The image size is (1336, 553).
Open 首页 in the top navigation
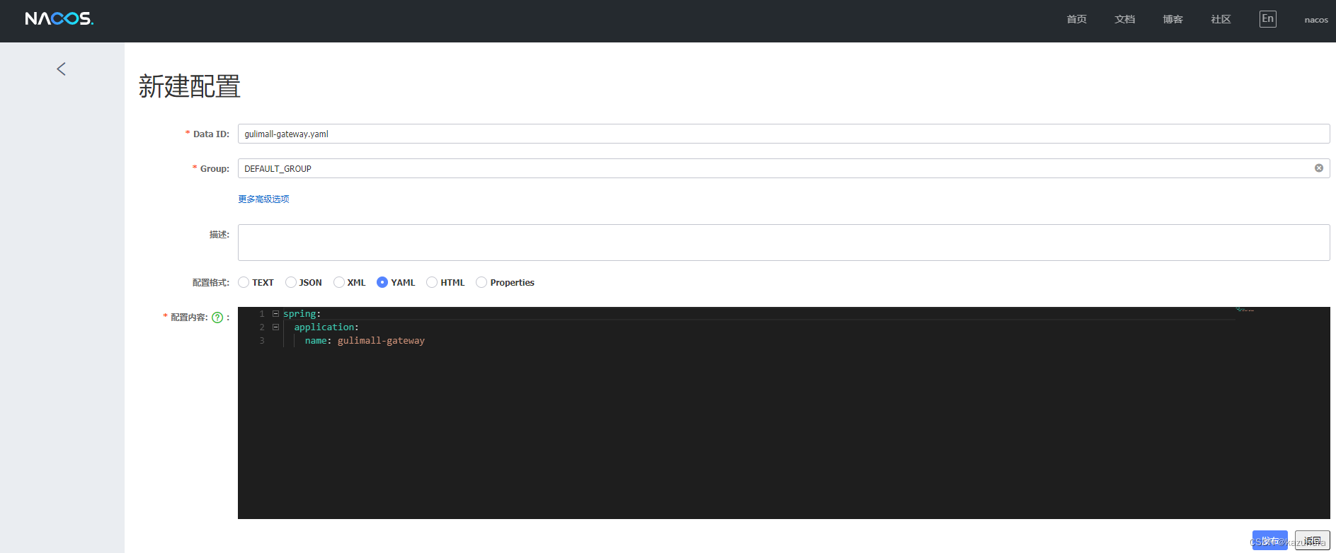1077,19
